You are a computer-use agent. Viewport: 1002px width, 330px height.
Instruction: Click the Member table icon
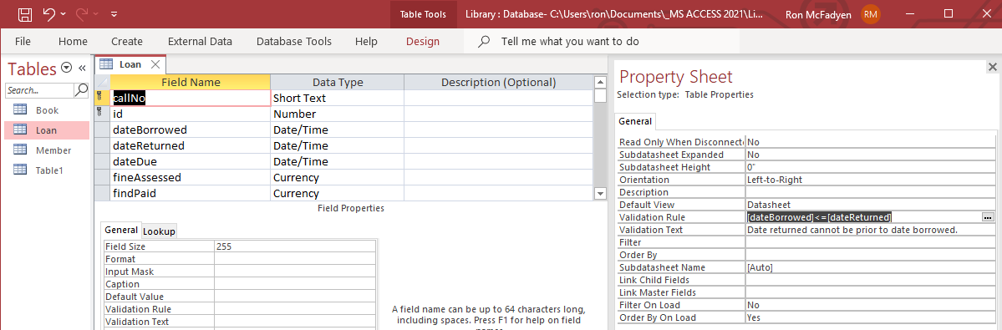20,150
